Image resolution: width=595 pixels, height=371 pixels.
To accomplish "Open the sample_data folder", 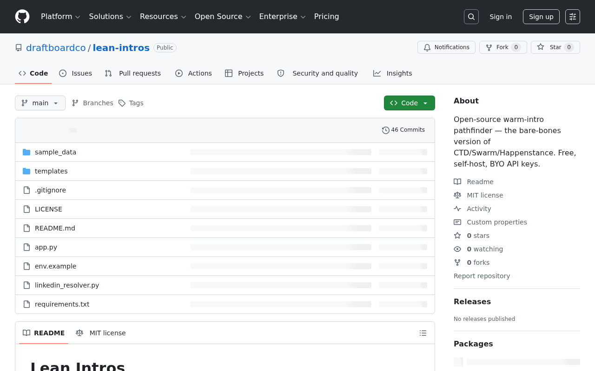I will tap(55, 152).
